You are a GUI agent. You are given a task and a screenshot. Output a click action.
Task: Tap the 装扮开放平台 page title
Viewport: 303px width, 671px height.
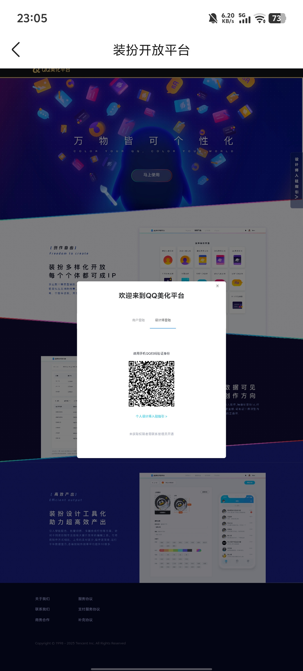(151, 50)
